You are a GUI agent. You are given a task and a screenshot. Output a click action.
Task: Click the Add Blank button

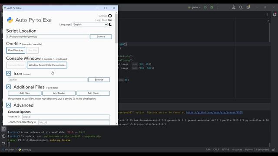tap(93, 93)
